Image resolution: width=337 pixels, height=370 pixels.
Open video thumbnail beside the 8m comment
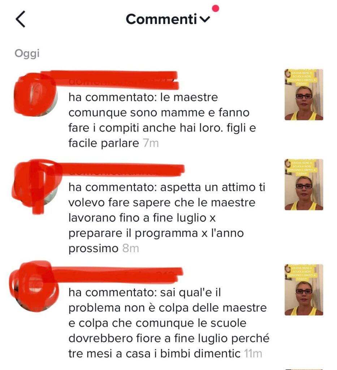pyautogui.click(x=304, y=185)
